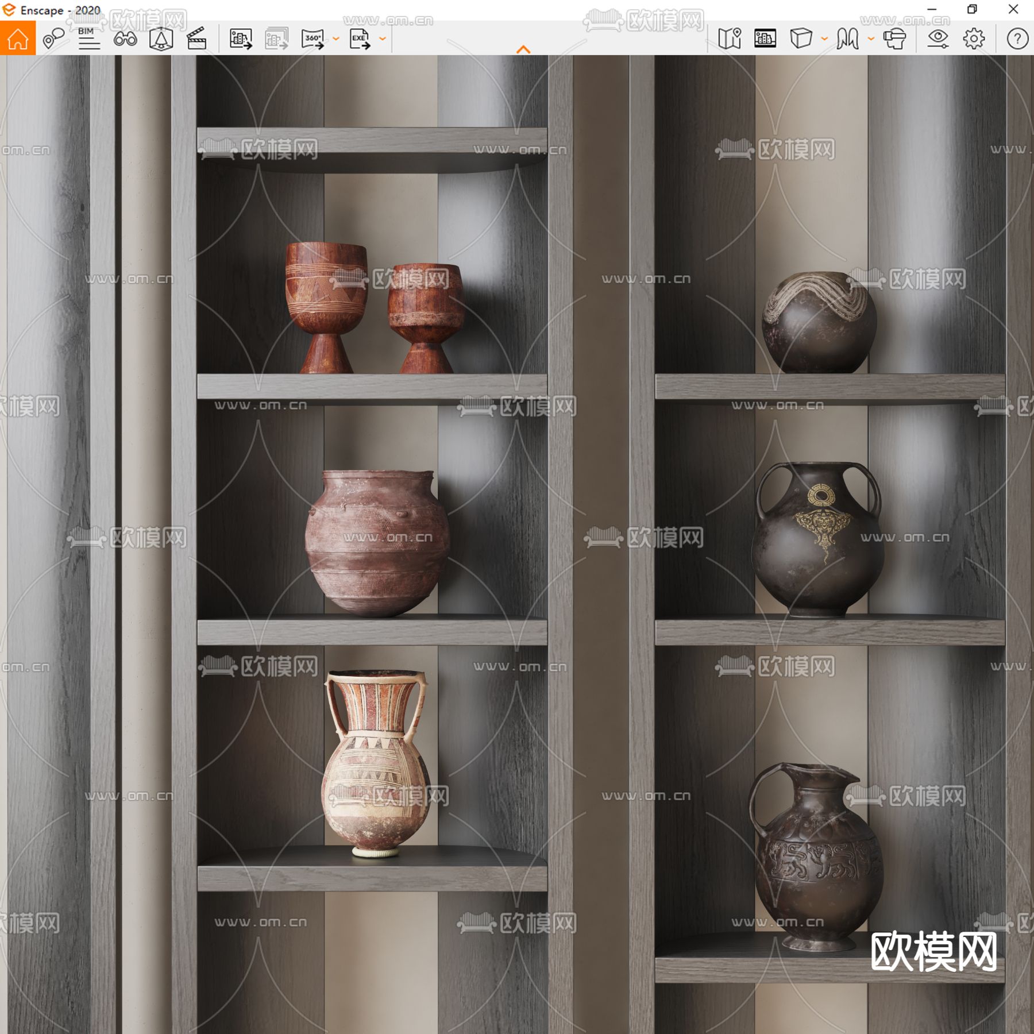Expand the 360° panorama dropdown arrow
The image size is (1034, 1034).
(x=336, y=39)
